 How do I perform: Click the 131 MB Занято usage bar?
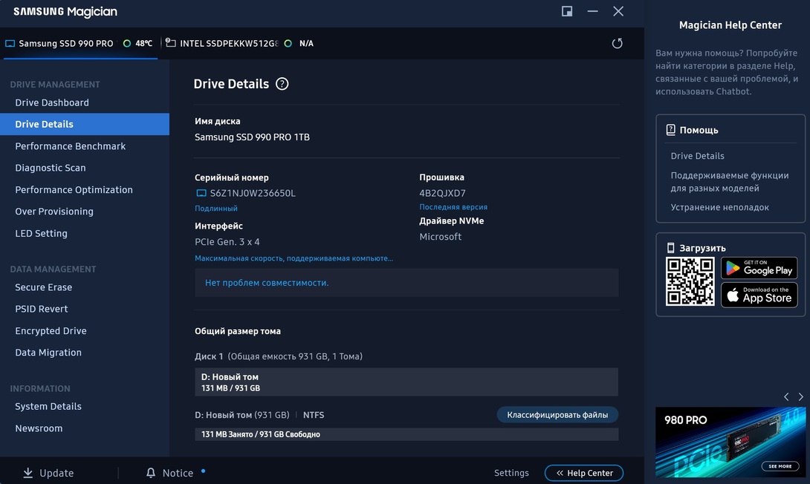pyautogui.click(x=406, y=434)
